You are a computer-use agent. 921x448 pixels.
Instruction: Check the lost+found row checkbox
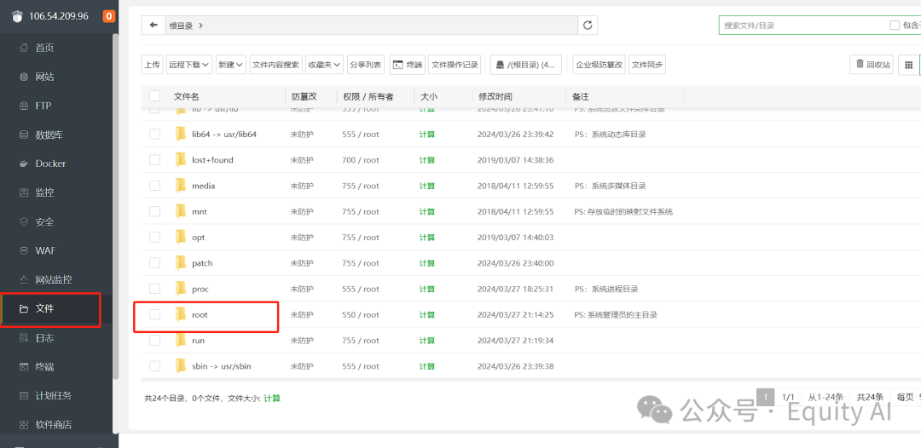154,160
